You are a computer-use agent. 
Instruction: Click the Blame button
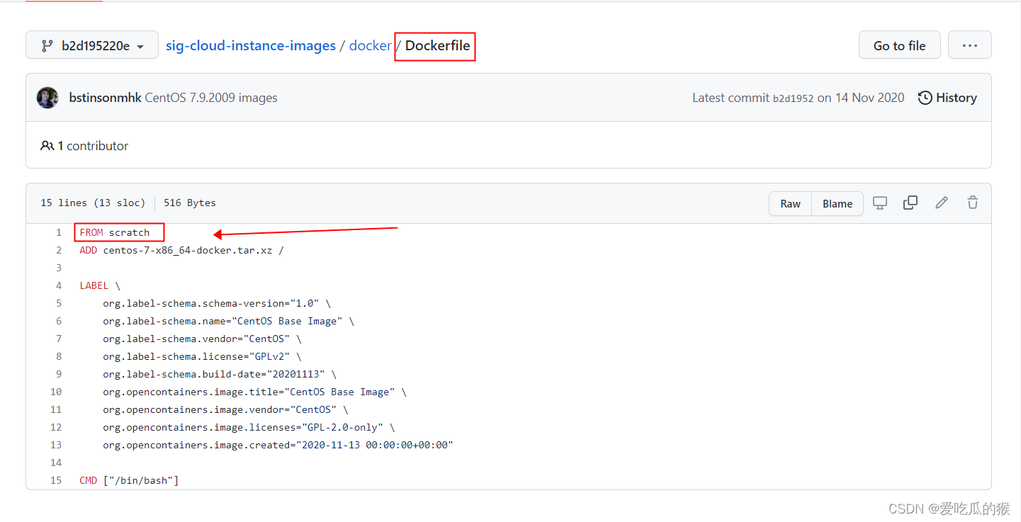(837, 203)
